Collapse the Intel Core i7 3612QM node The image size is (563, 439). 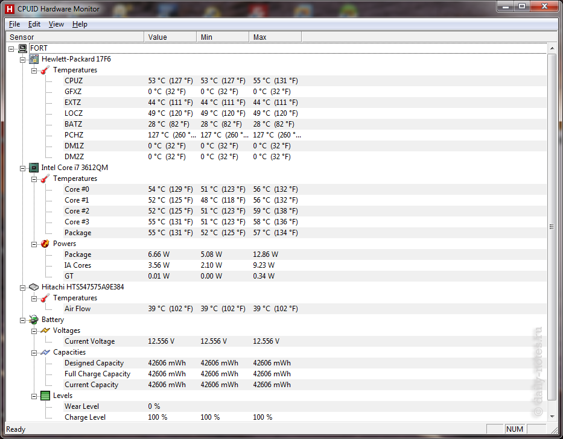23,168
